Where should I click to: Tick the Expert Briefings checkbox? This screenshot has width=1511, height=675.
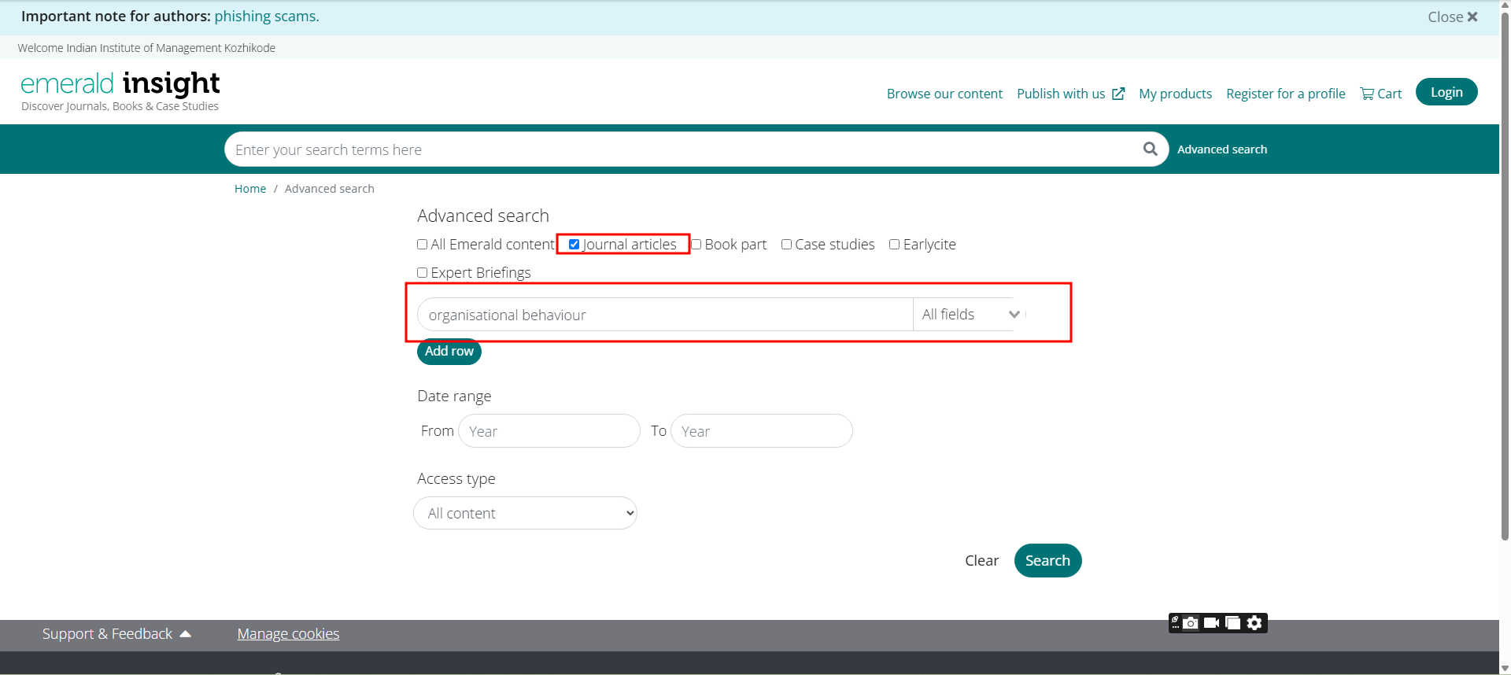(x=423, y=273)
